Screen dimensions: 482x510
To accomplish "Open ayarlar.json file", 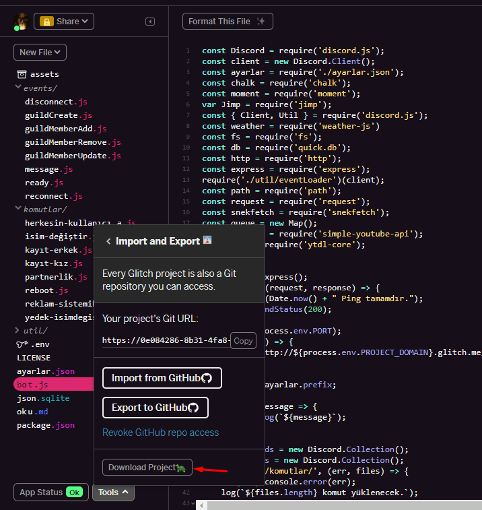I will coord(46,371).
